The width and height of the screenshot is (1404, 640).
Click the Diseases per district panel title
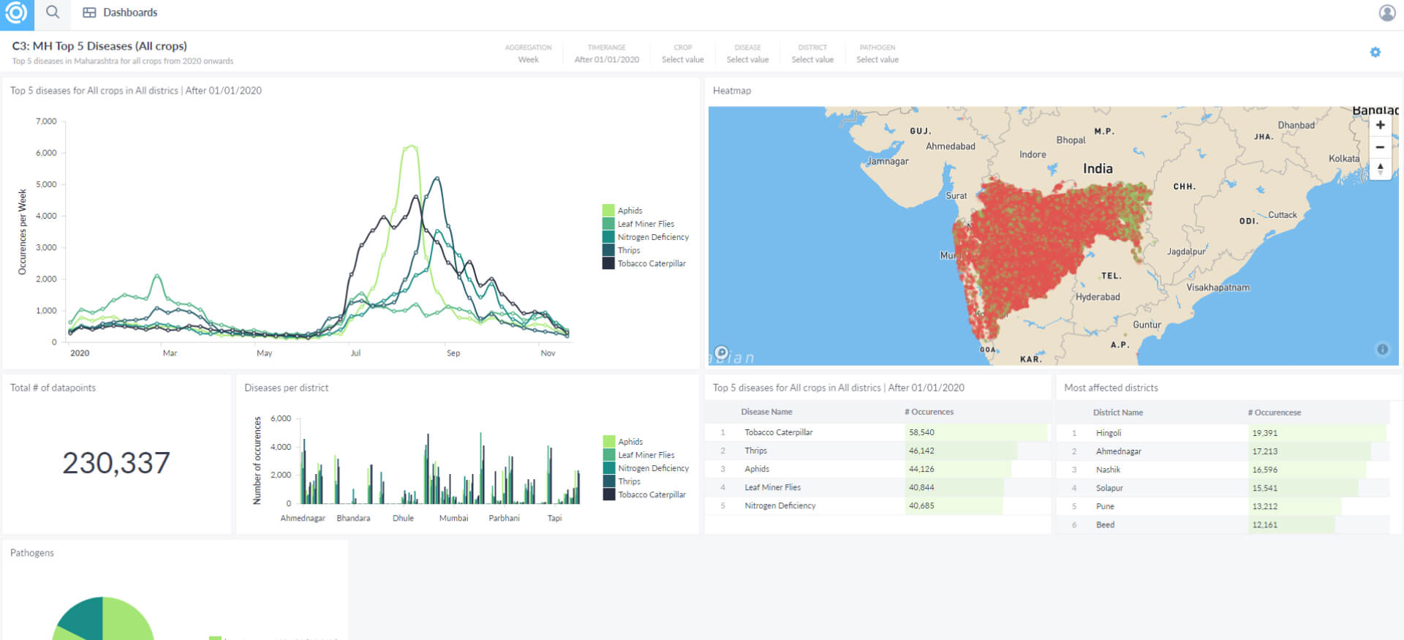pyautogui.click(x=286, y=388)
